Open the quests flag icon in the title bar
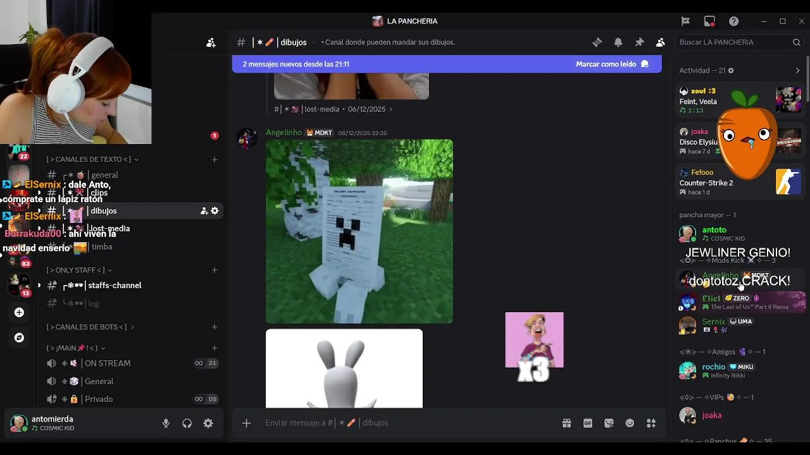This screenshot has width=810, height=455. tap(685, 21)
